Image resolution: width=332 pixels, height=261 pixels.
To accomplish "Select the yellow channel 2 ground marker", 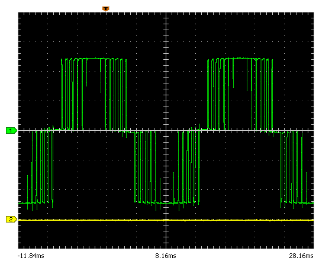I will [11, 220].
